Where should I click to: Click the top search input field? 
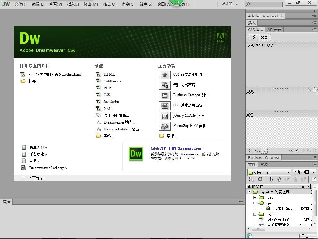tap(264, 4)
